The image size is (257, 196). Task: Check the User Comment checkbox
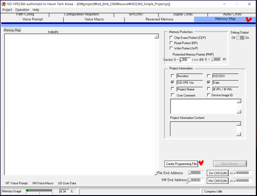172,95
